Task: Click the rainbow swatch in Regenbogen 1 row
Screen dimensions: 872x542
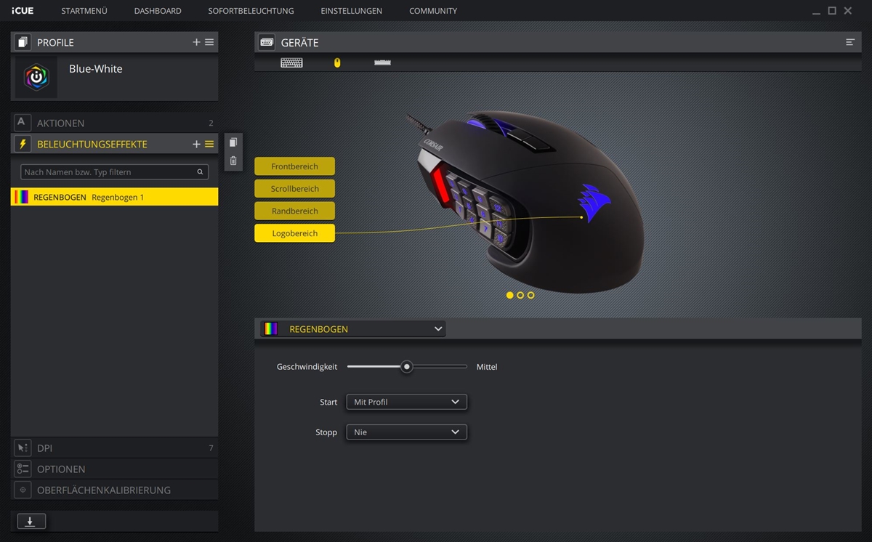Action: click(x=22, y=197)
